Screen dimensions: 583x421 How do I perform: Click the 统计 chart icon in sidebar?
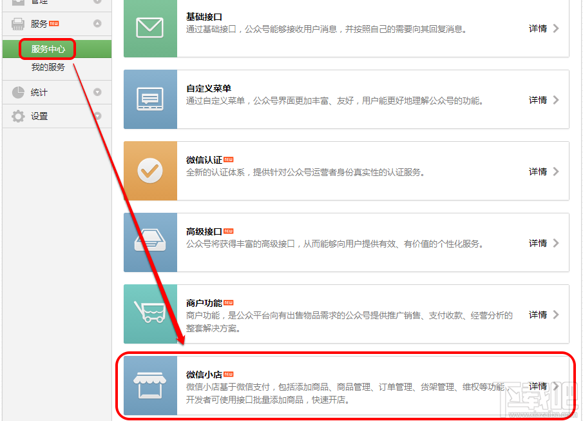[x=19, y=92]
